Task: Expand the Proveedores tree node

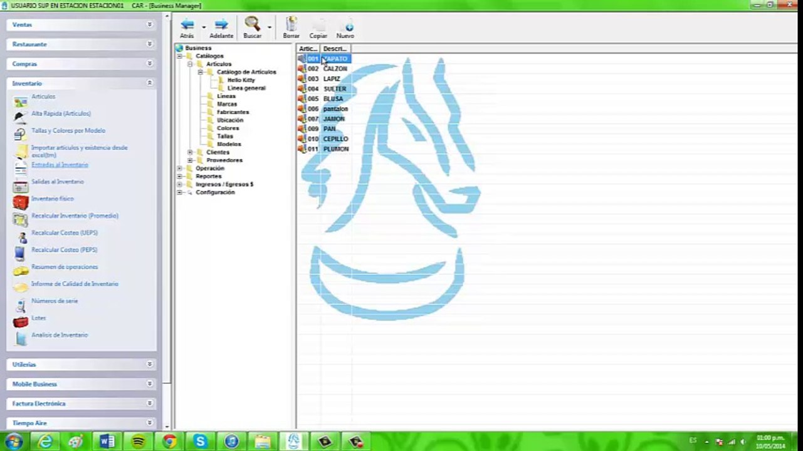Action: click(190, 160)
